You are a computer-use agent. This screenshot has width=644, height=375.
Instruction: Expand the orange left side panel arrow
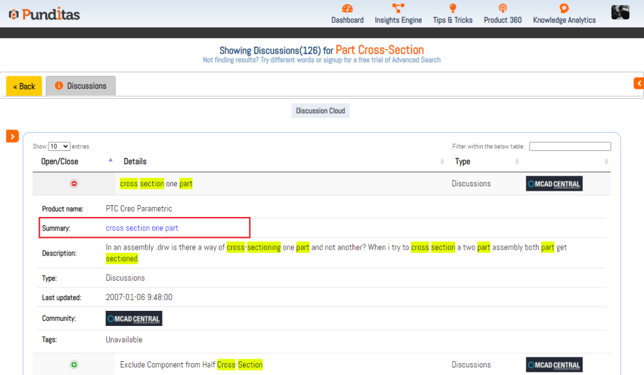13,136
